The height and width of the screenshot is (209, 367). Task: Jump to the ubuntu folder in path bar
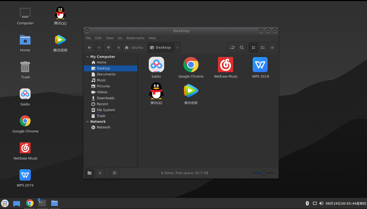[135, 48]
